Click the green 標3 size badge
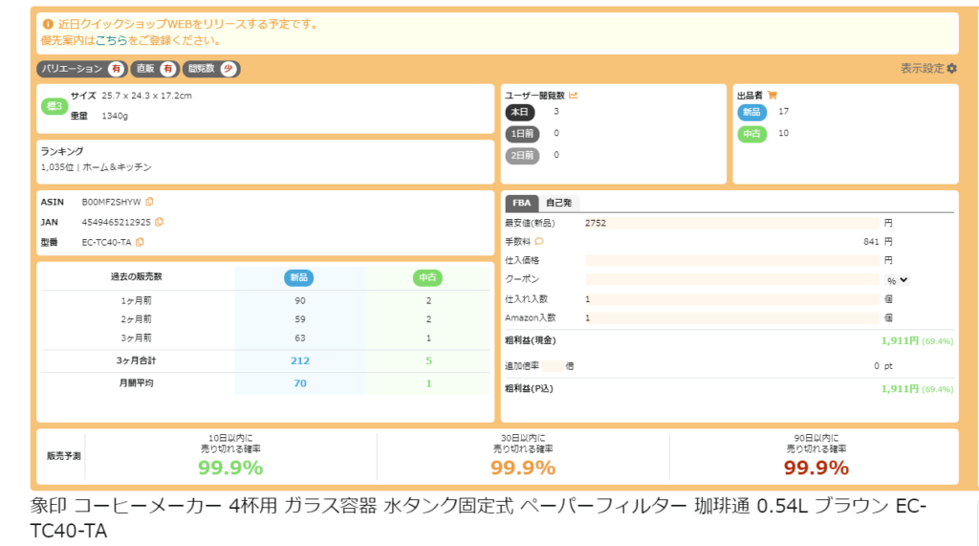 click(x=54, y=106)
